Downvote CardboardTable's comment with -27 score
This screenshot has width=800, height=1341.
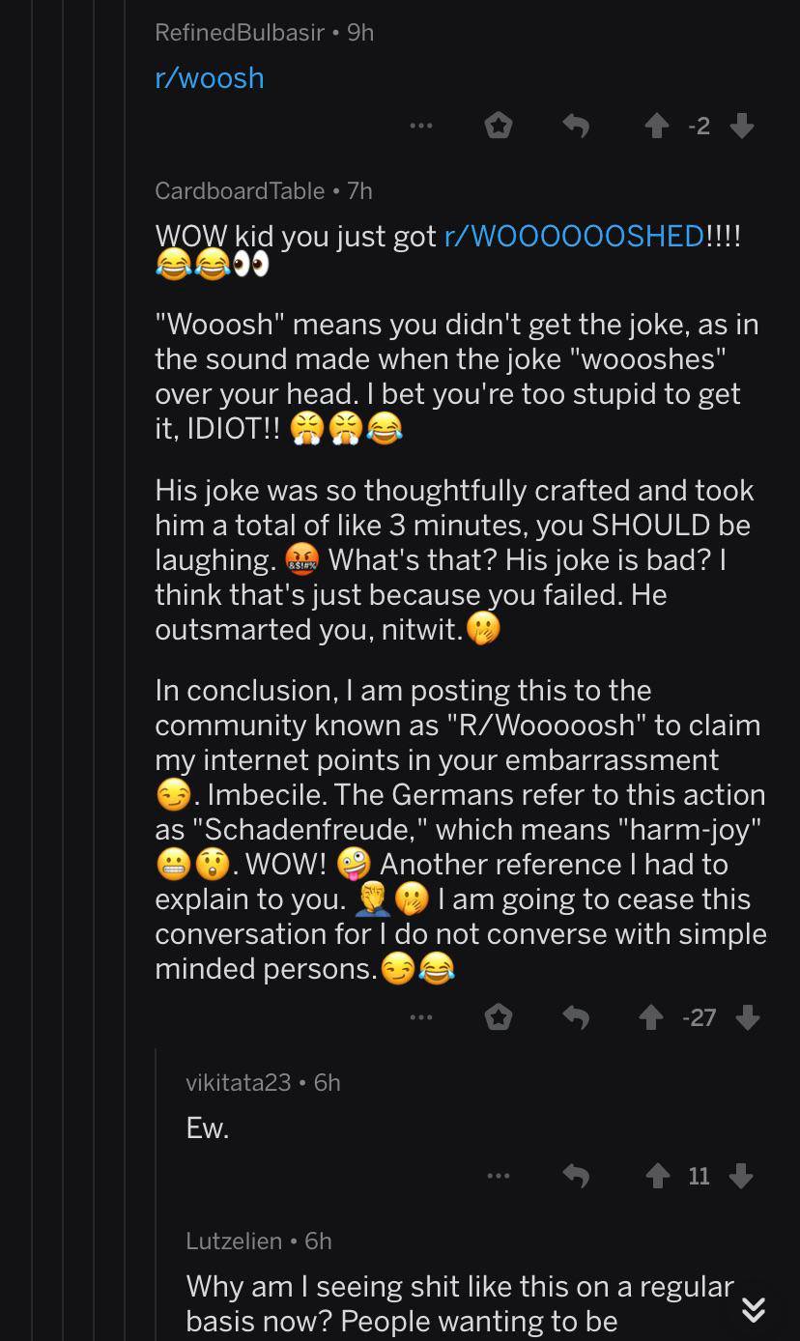point(747,1017)
